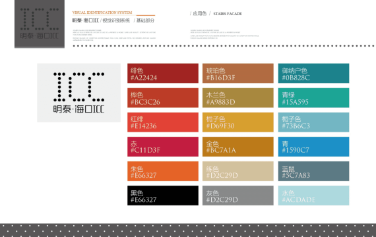The width and height of the screenshot is (376, 237).
Task: Click the gray ICC logo block at top left
Action: [x=40, y=24]
